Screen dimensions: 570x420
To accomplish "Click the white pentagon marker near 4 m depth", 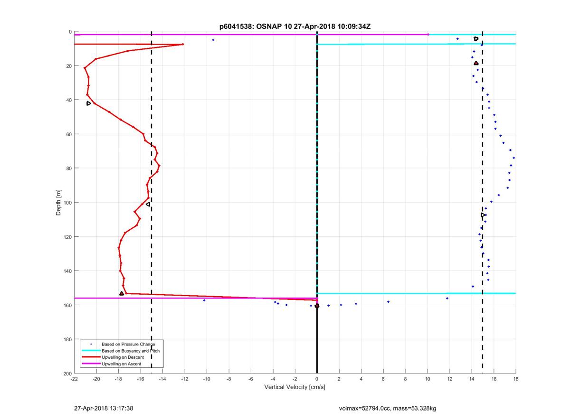I will point(476,39).
